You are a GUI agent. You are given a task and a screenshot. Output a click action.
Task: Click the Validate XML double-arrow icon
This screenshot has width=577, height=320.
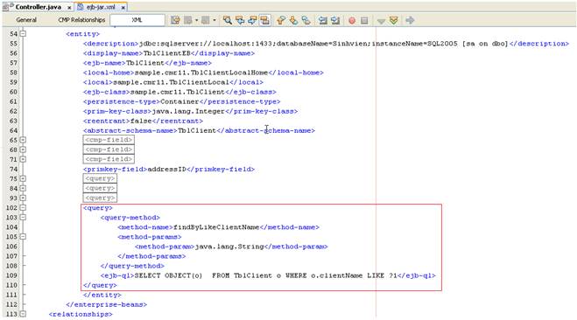pyautogui.click(x=393, y=20)
